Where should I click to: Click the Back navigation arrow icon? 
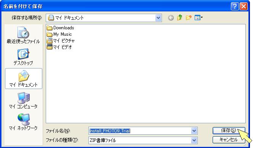tap(171, 18)
